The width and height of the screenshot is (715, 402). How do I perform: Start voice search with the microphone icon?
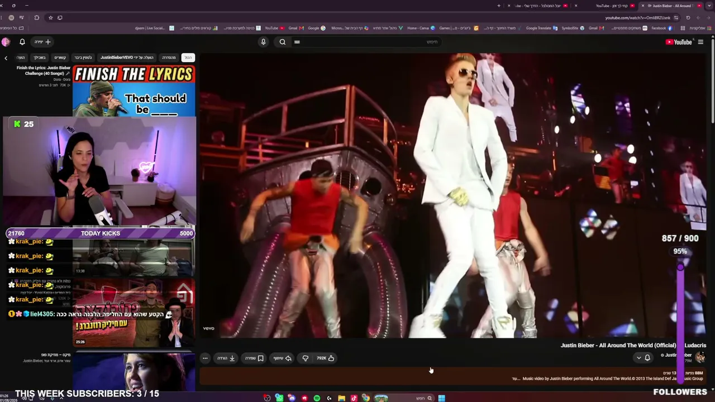tap(263, 42)
